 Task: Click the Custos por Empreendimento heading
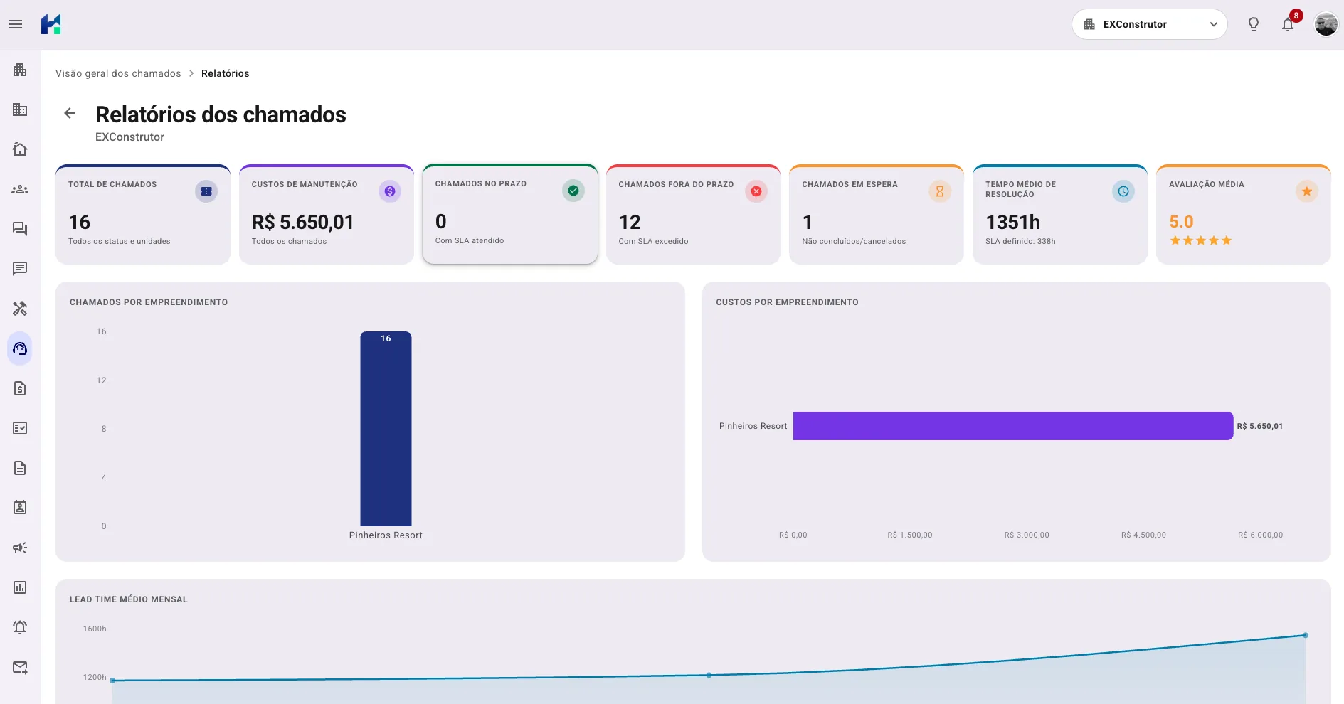coord(787,302)
